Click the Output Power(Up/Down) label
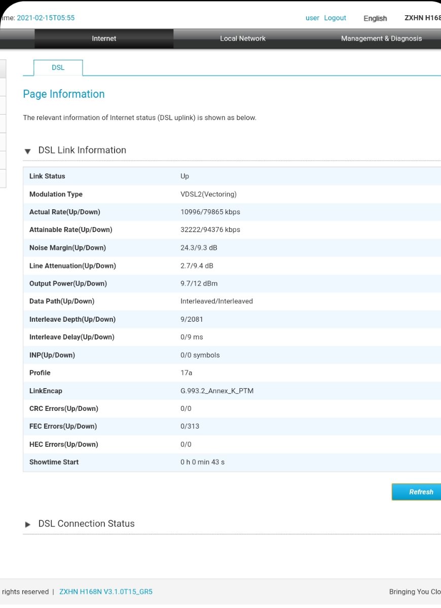Screen dimensions: 441x608 pos(68,283)
